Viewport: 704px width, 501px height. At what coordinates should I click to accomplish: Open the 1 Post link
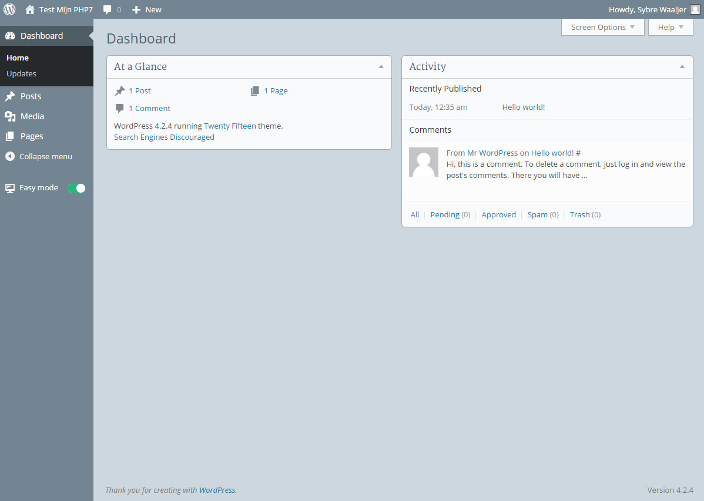click(x=140, y=90)
